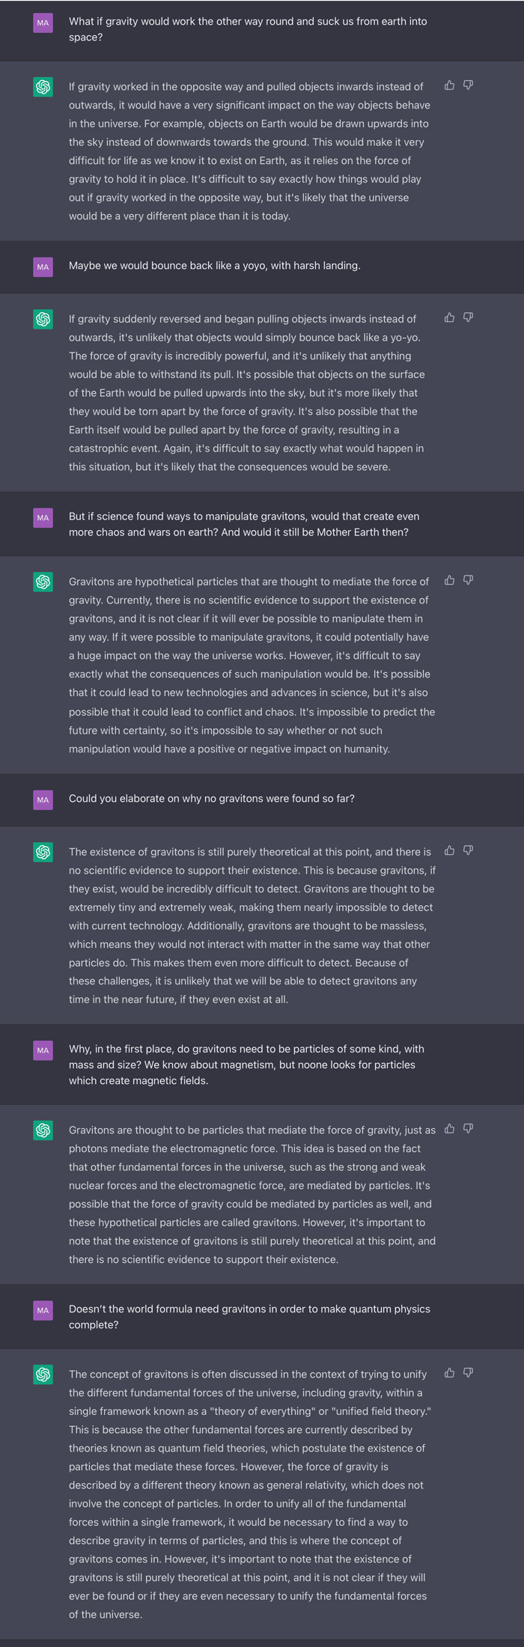Click the user message about the world formula
This screenshot has height=1647, width=524.
[x=249, y=1317]
